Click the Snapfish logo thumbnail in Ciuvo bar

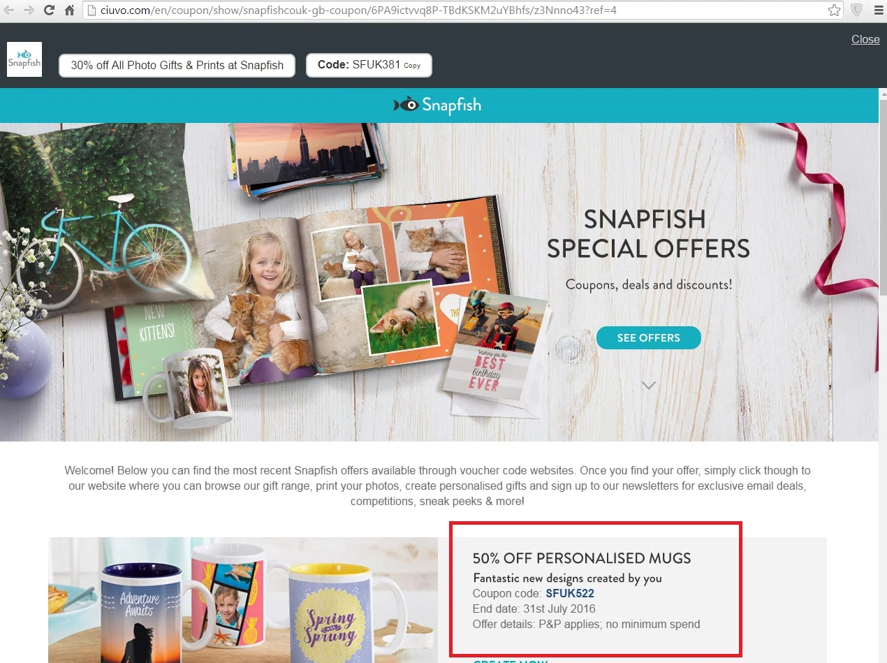[24, 59]
